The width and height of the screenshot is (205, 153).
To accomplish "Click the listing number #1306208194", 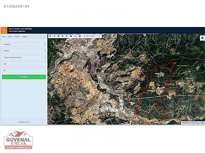I will click(x=17, y=7).
